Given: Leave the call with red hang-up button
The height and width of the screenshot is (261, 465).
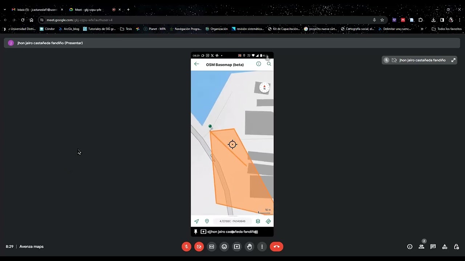Looking at the screenshot, I should tap(276, 246).
